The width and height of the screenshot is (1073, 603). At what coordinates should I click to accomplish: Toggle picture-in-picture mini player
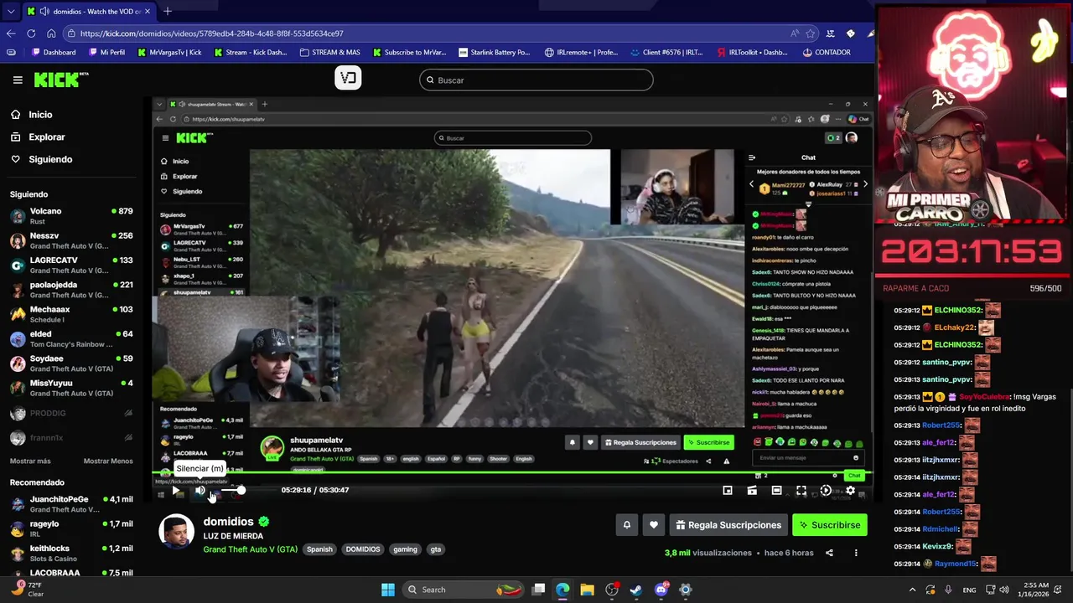pos(728,491)
